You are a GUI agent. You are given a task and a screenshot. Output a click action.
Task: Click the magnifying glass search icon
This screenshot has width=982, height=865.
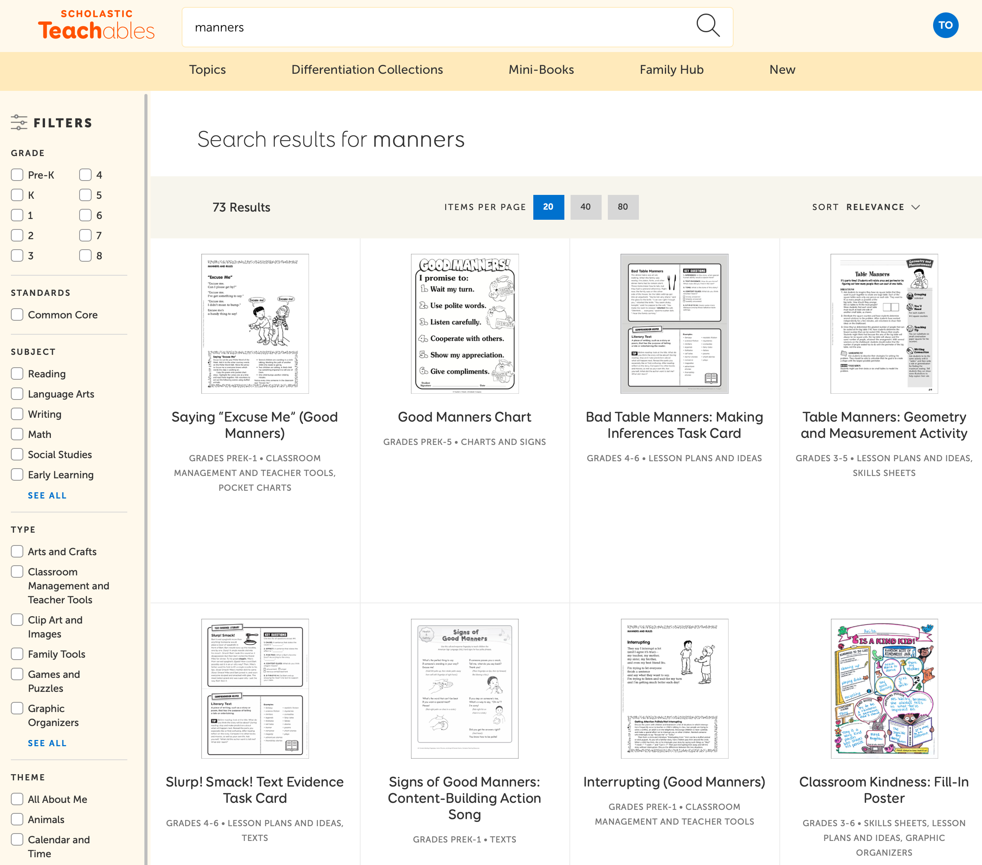tap(708, 26)
